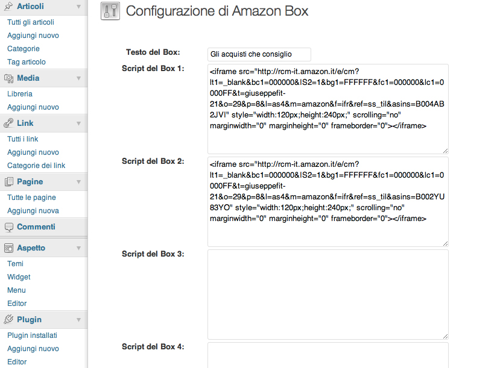Click inside empty Script del Box 3 textarea
This screenshot has width=503, height=368.
click(327, 294)
